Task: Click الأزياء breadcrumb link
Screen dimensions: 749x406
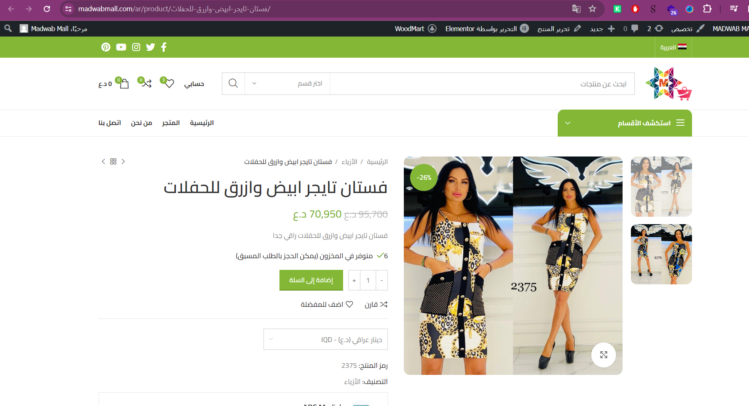Action: pos(349,161)
